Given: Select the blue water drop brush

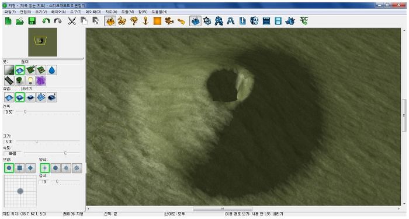Looking at the screenshot, I should point(52,70).
